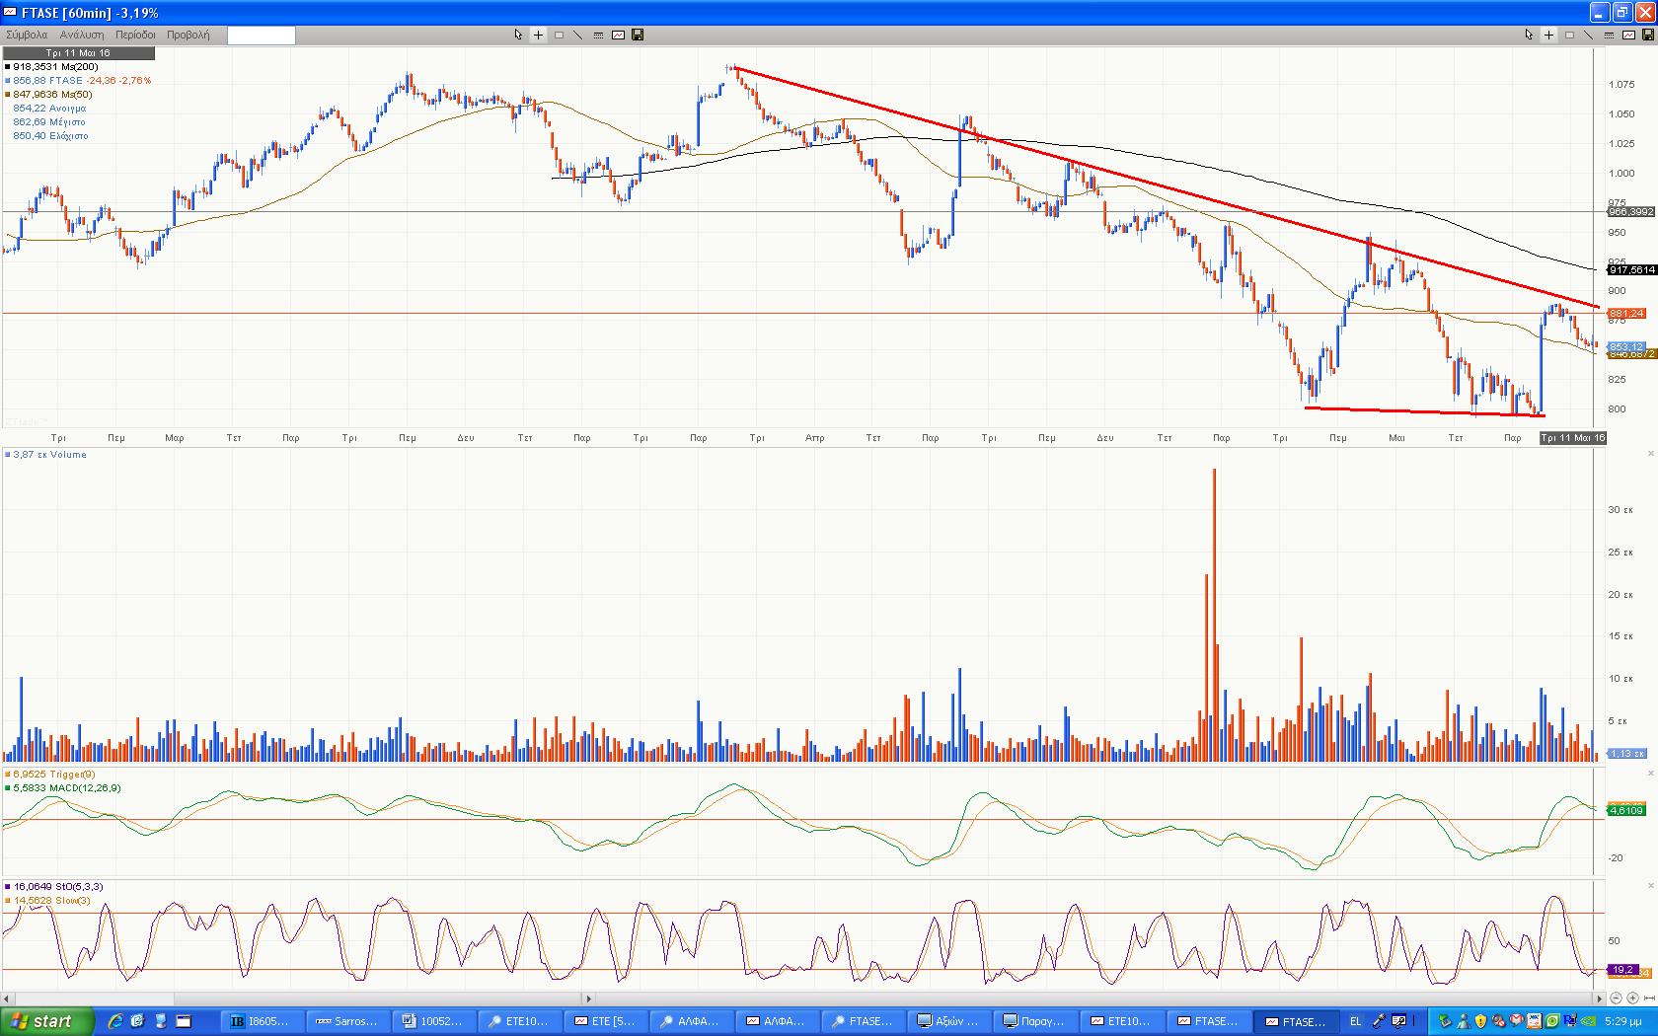Select the trend line drawing tool at right
Screen dimensions: 1658x1036
[1588, 35]
